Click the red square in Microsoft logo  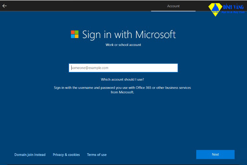pyautogui.click(x=72, y=32)
